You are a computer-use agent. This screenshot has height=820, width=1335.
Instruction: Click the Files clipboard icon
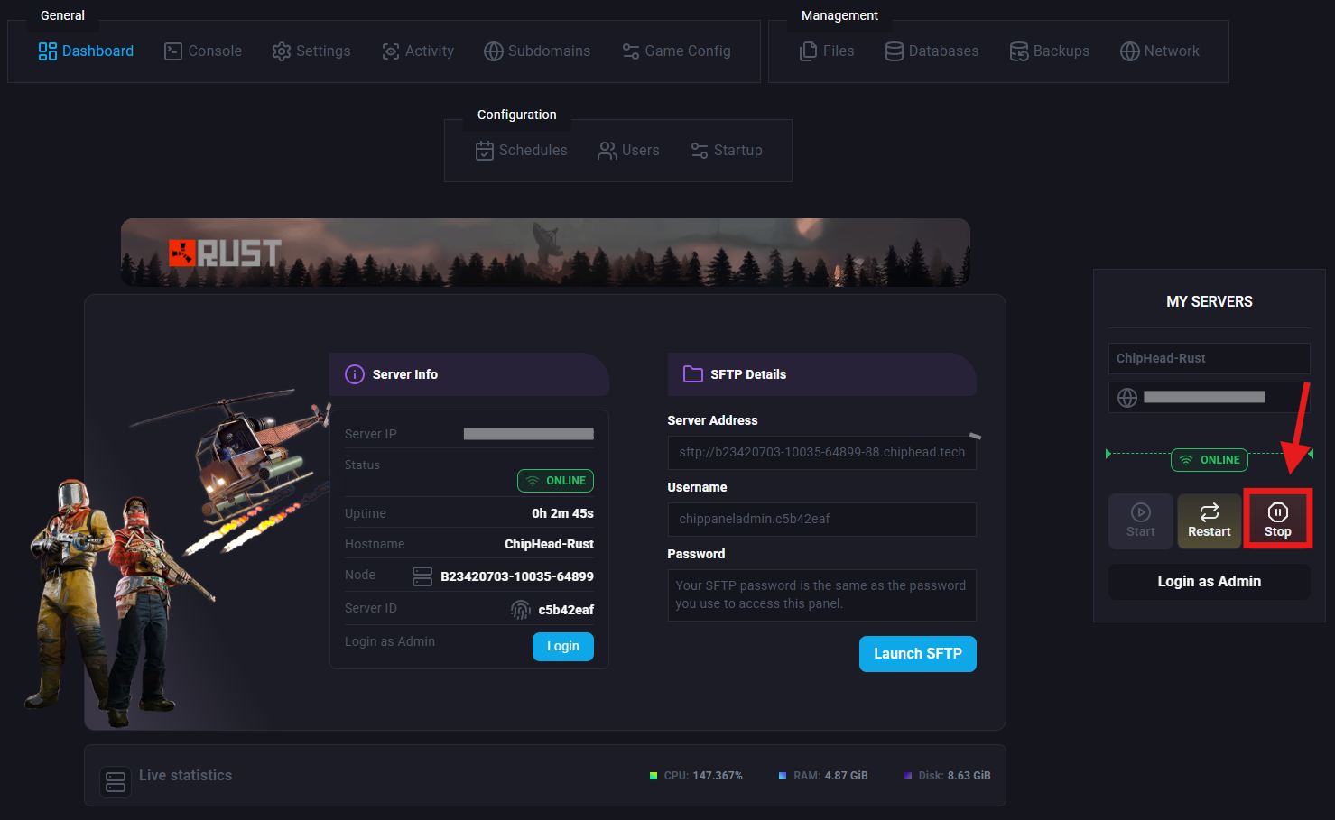(809, 51)
